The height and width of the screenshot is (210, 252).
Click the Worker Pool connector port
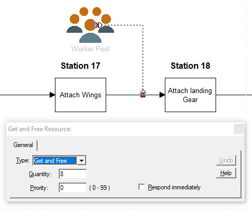pyautogui.click(x=98, y=25)
